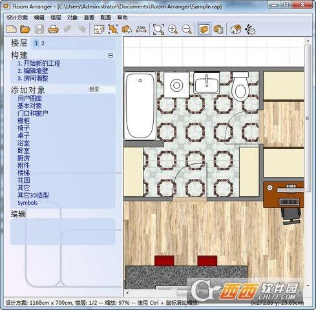This screenshot has height=310, width=316.
Task: Open the 花园 category
Action: 23,180
